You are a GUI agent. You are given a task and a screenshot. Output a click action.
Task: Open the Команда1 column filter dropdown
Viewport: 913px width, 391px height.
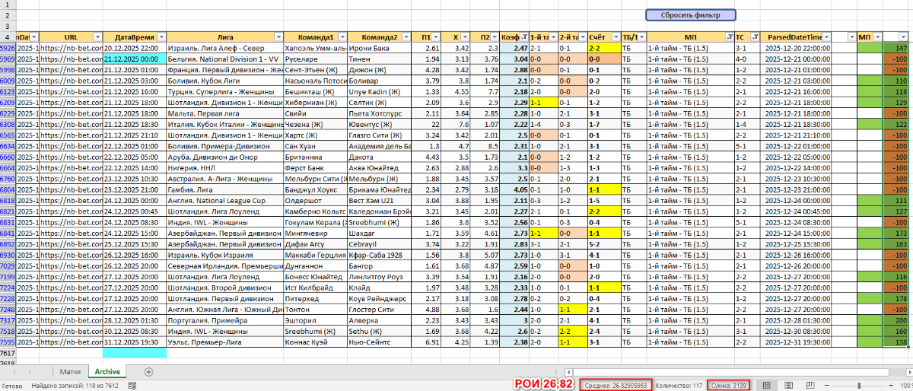[x=340, y=37]
